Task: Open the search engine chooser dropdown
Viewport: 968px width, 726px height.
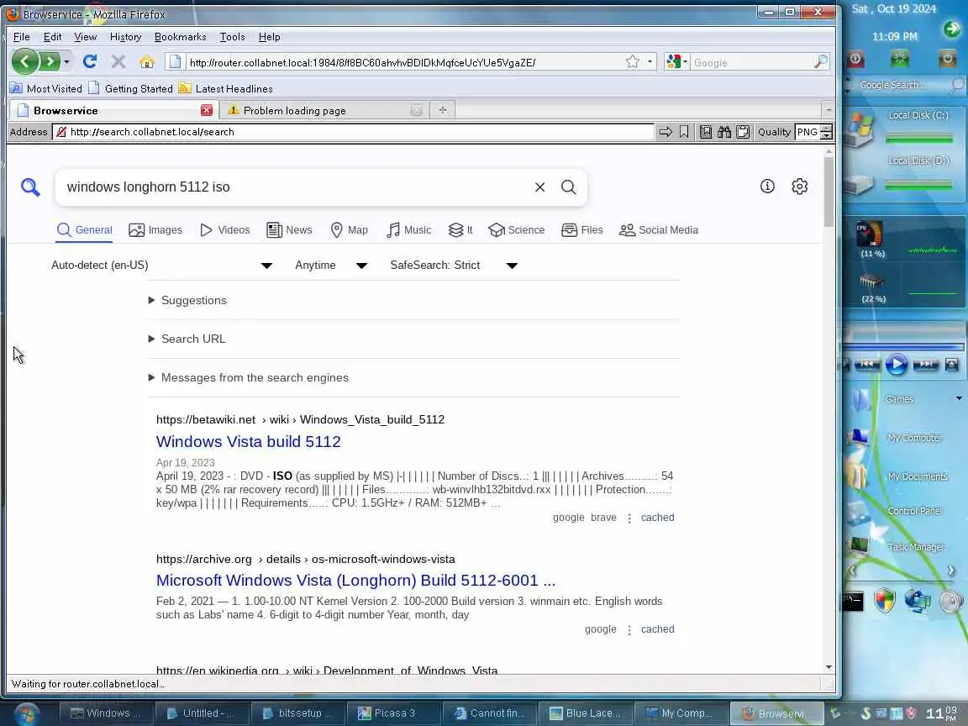Action: click(676, 61)
